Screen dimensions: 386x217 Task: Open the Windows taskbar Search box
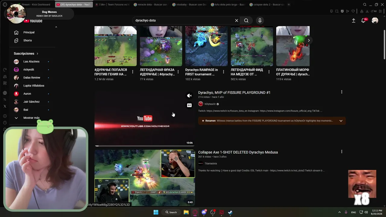171,212
